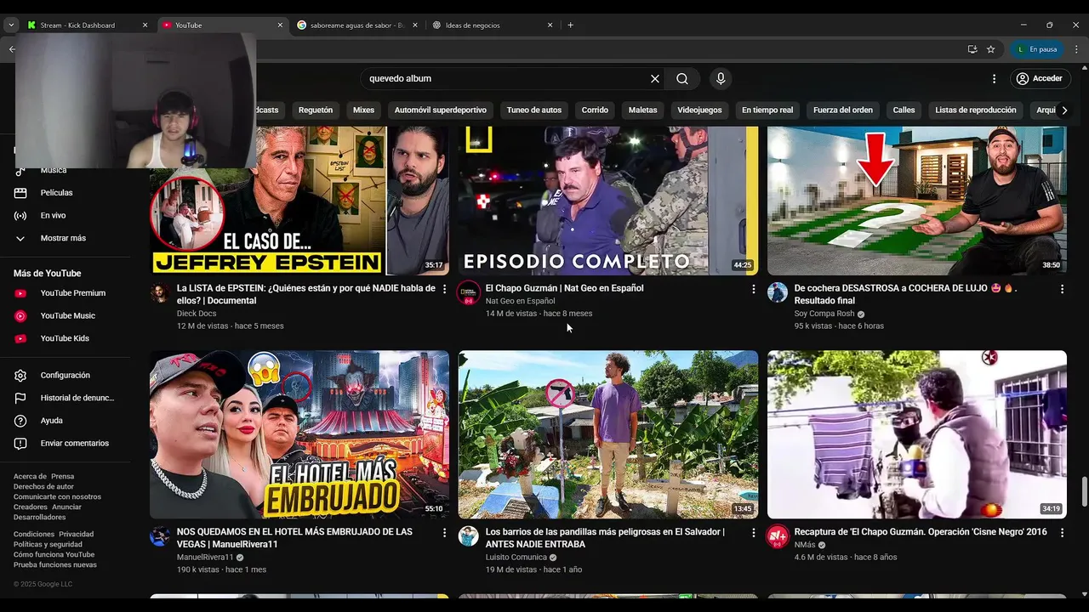The height and width of the screenshot is (612, 1089).
Task: Open the Jeffrey Epstein video thumbnail
Action: pos(299,201)
